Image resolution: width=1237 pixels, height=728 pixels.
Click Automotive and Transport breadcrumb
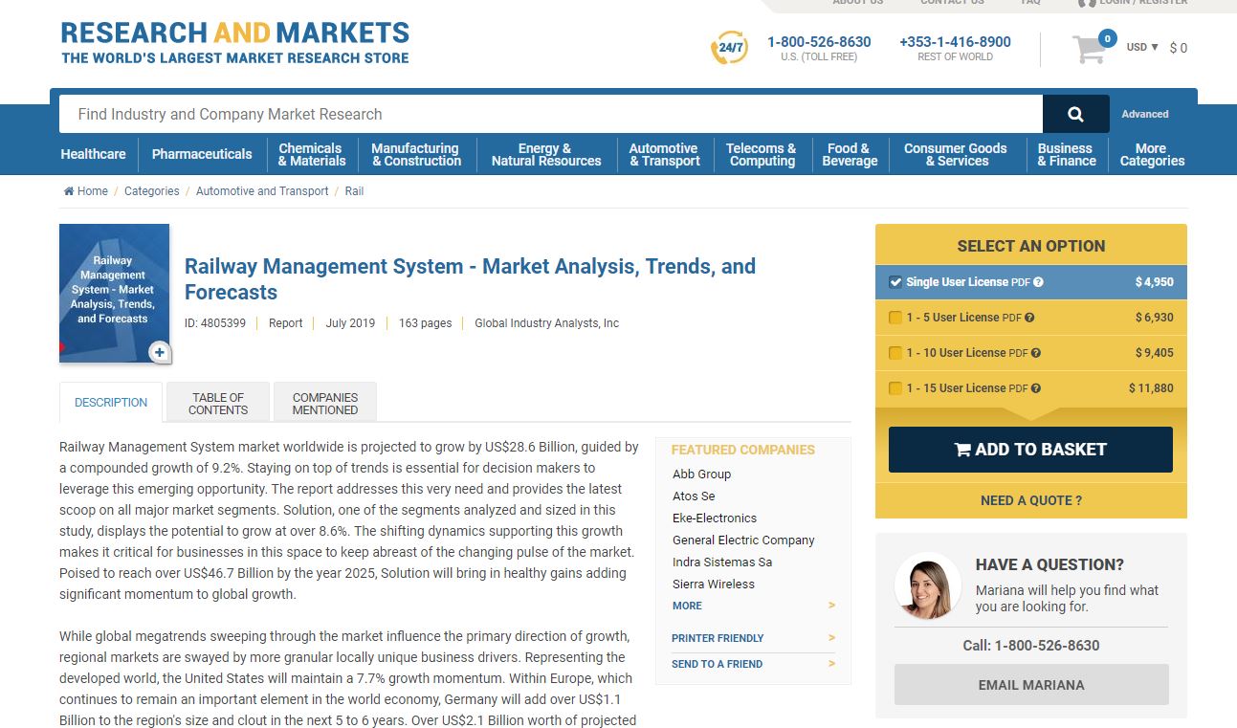tap(262, 191)
